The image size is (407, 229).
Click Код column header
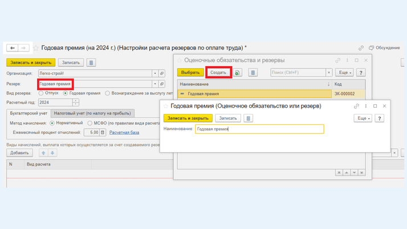(349, 84)
